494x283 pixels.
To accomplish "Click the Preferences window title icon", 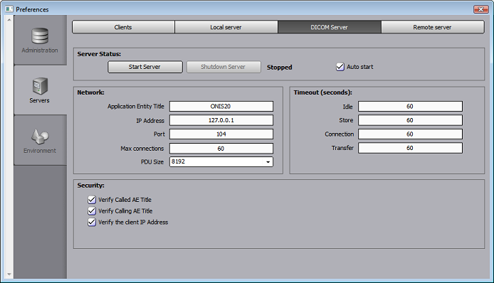I will 9,9.
